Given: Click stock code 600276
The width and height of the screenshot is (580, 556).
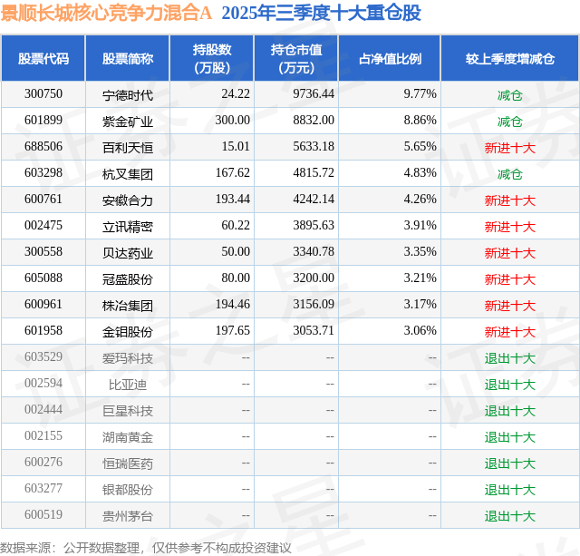Looking at the screenshot, I should pyautogui.click(x=43, y=462).
